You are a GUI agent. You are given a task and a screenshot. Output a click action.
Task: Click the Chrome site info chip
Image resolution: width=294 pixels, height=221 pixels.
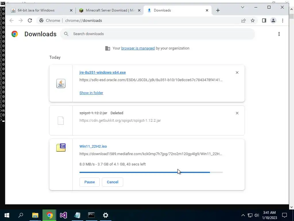(x=50, y=20)
